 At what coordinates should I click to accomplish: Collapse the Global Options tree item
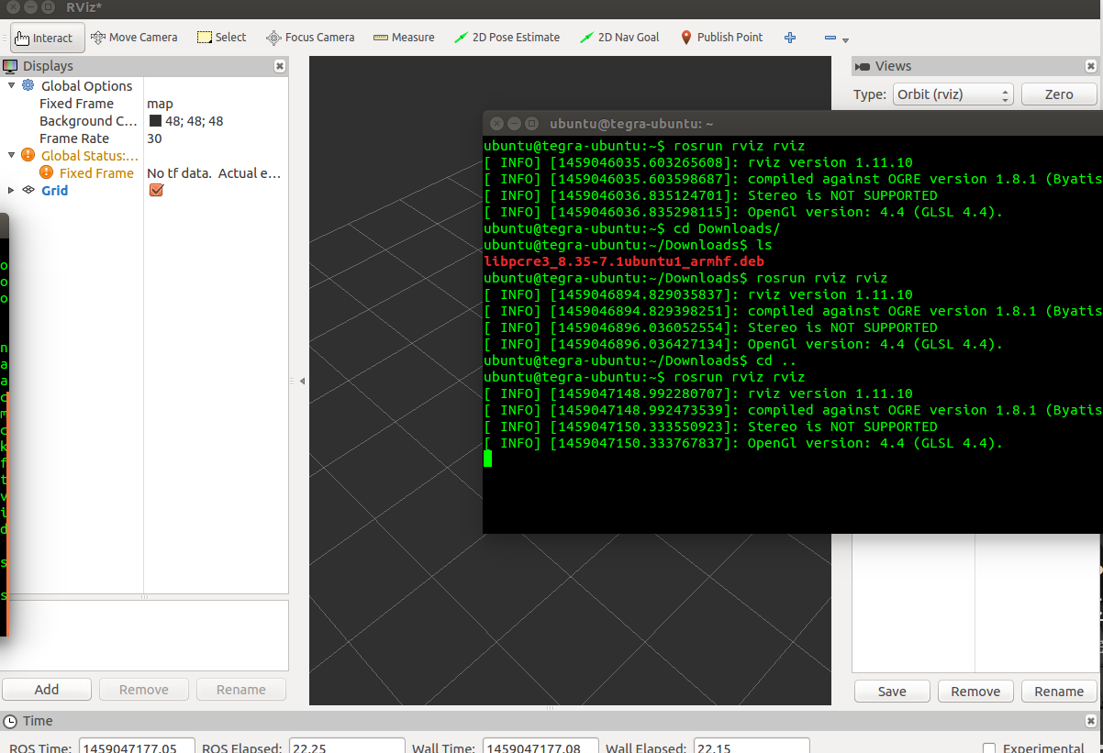click(12, 85)
